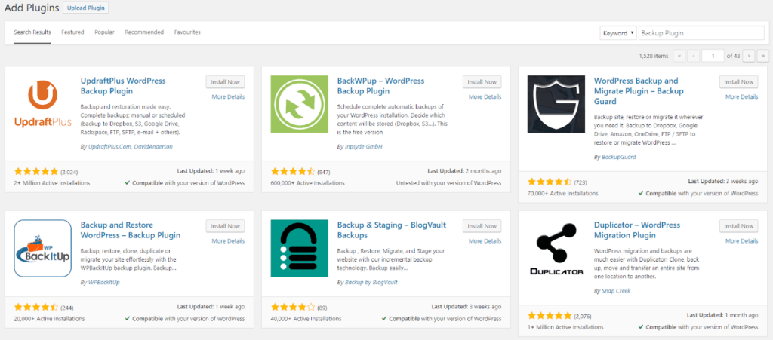Click the WPBackItUp star rating

click(36, 308)
